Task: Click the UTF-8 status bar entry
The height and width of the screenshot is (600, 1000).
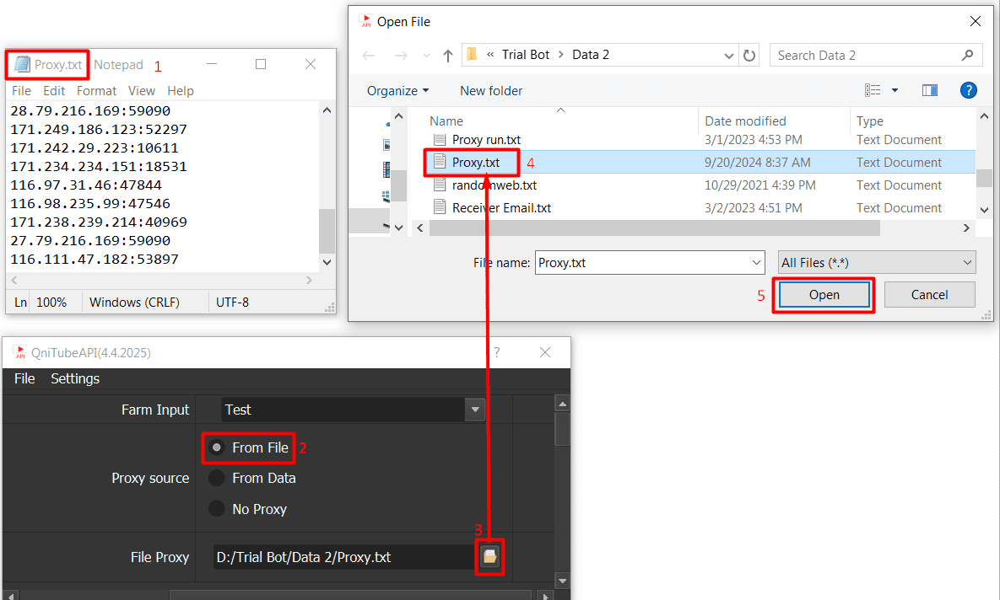Action: (232, 302)
